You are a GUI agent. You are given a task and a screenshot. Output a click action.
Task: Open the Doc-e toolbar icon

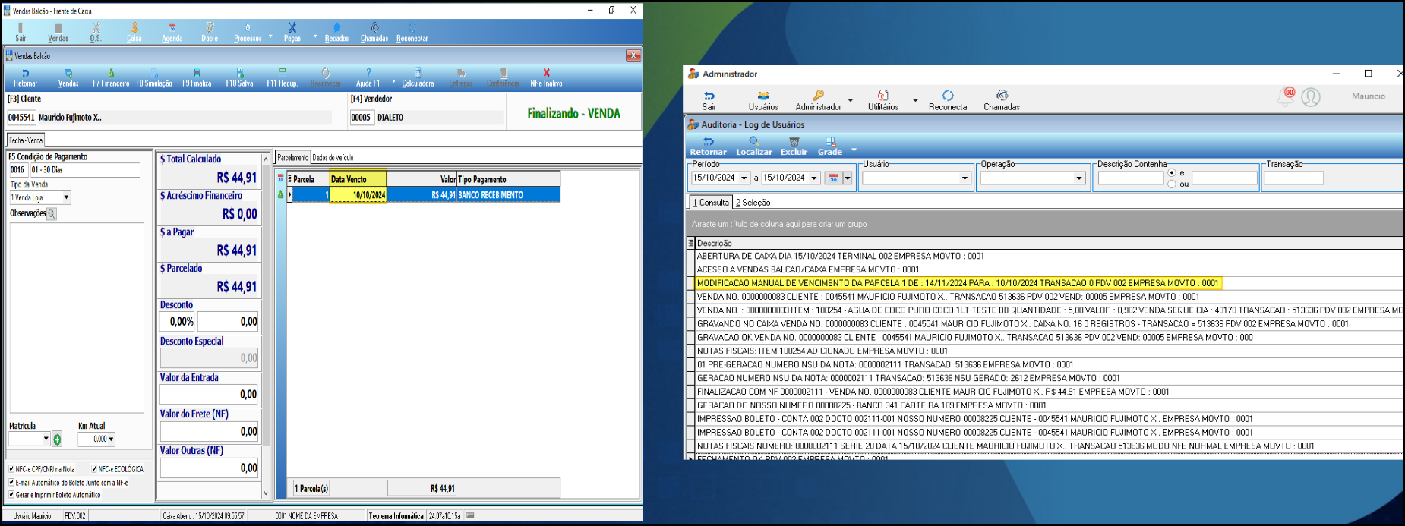210,32
